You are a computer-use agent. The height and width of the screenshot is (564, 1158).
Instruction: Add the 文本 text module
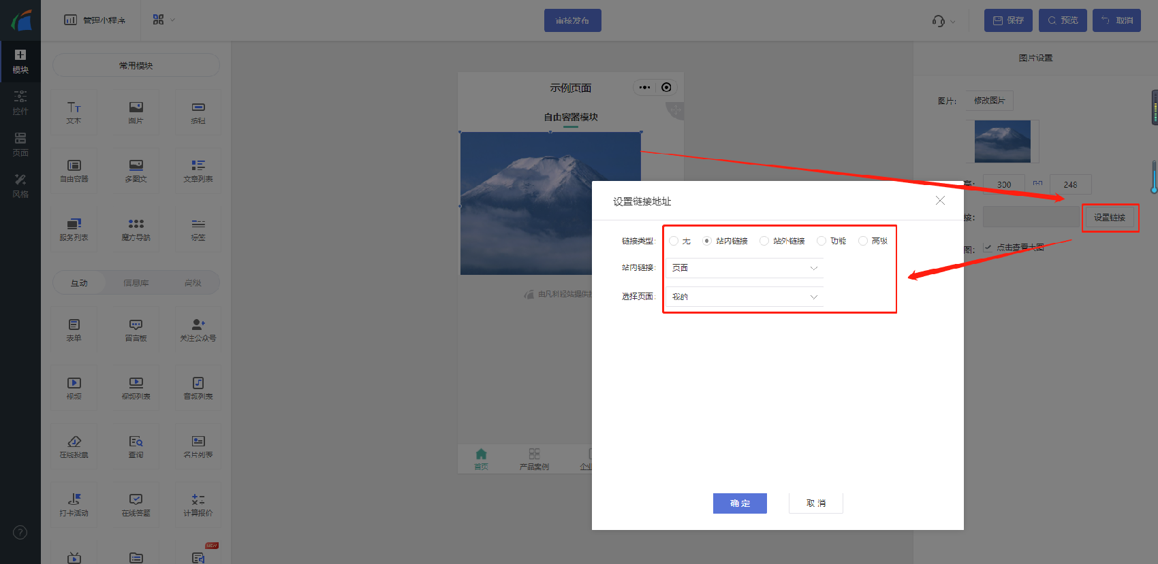[x=74, y=112]
